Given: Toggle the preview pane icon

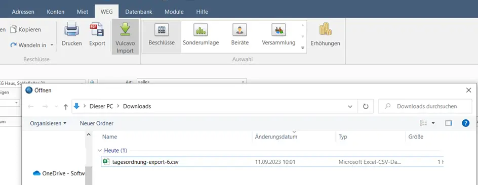Looking at the screenshot, I should click(449, 123).
